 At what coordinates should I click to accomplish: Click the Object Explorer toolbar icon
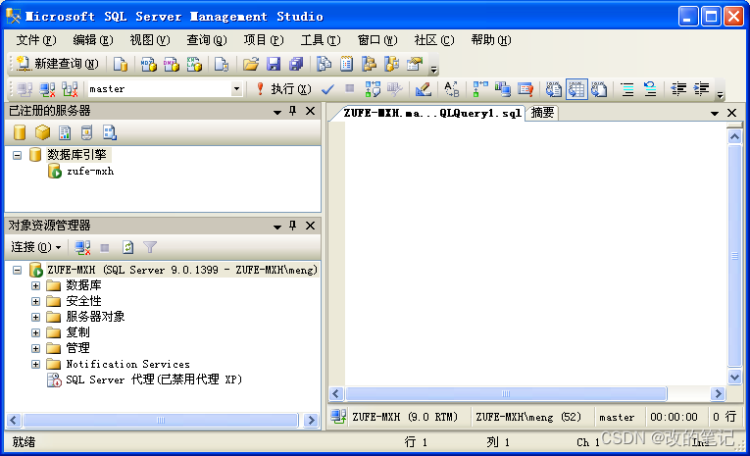pos(369,64)
